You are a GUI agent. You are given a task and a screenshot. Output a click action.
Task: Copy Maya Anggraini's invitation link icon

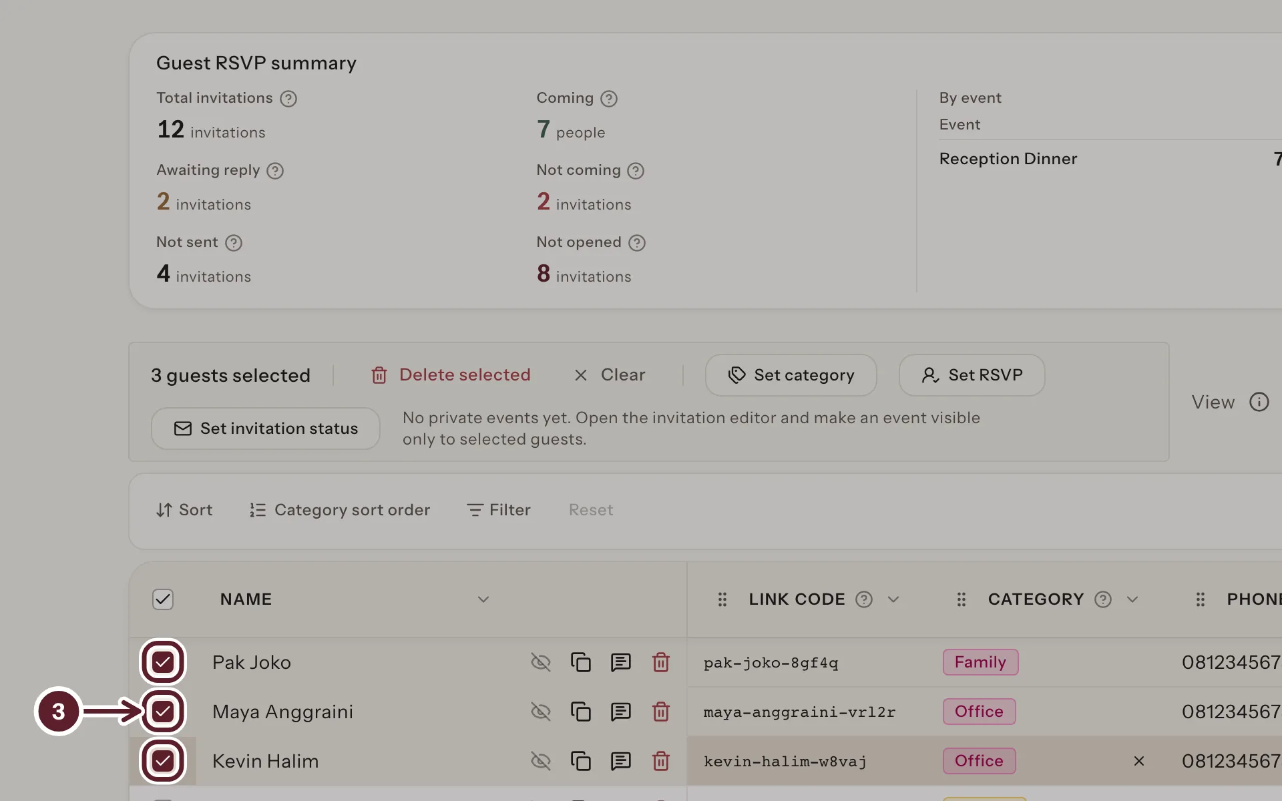tap(581, 712)
